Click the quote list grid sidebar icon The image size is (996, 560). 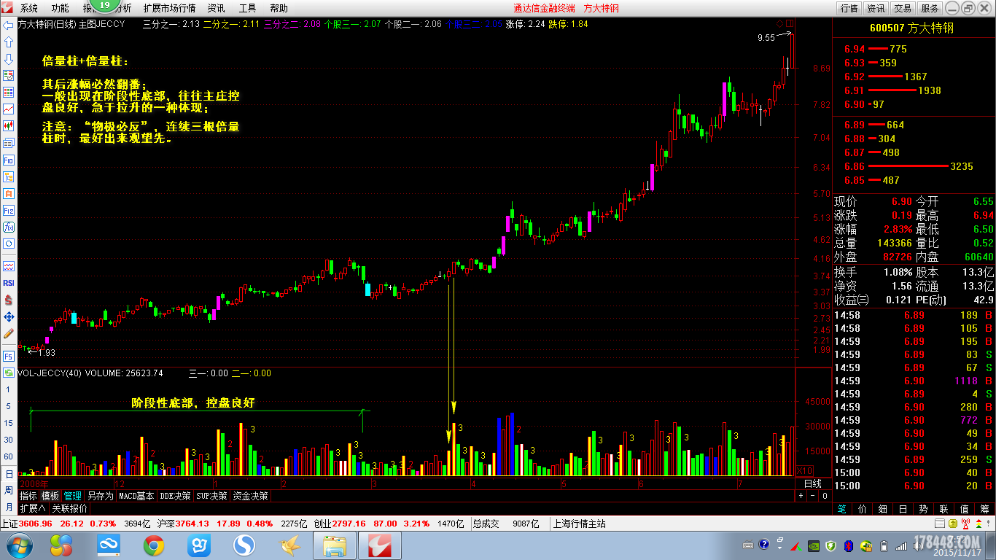point(9,92)
